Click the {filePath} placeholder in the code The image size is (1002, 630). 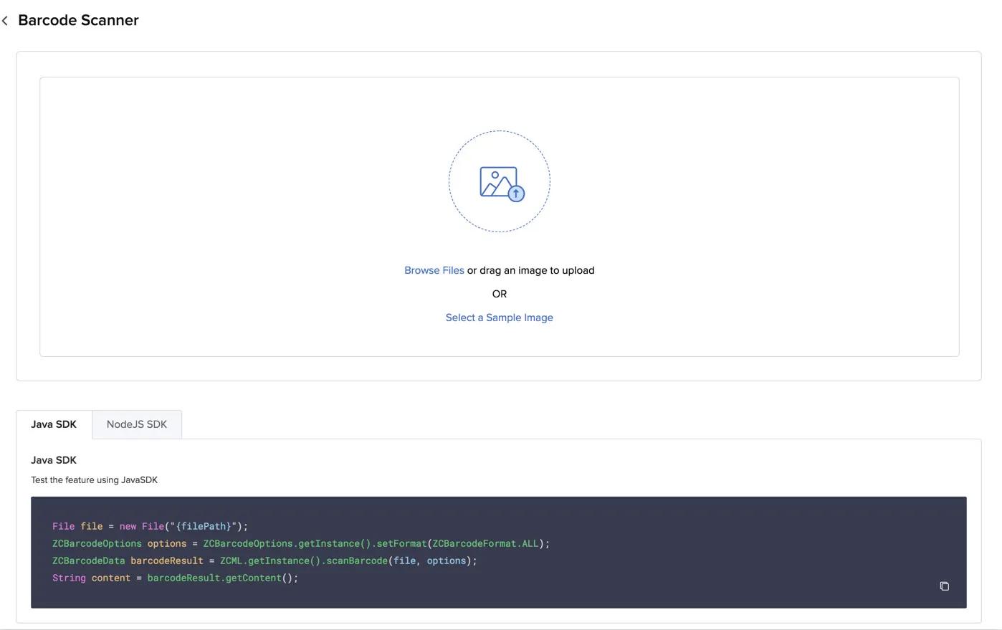point(204,526)
